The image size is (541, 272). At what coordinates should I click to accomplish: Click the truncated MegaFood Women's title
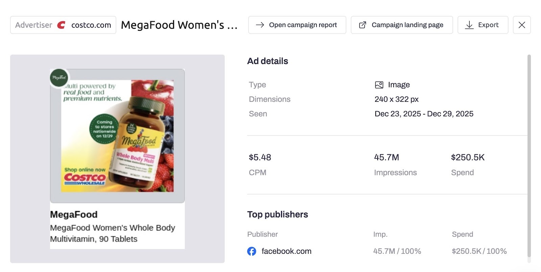pos(179,25)
